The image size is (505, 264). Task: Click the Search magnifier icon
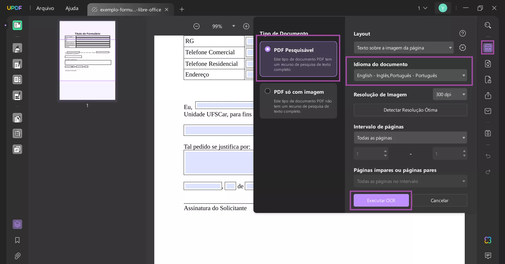(488, 25)
